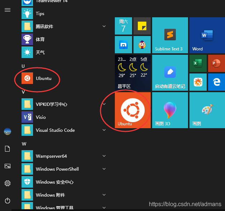Open the 画图 Paint tile

[x=207, y=110]
